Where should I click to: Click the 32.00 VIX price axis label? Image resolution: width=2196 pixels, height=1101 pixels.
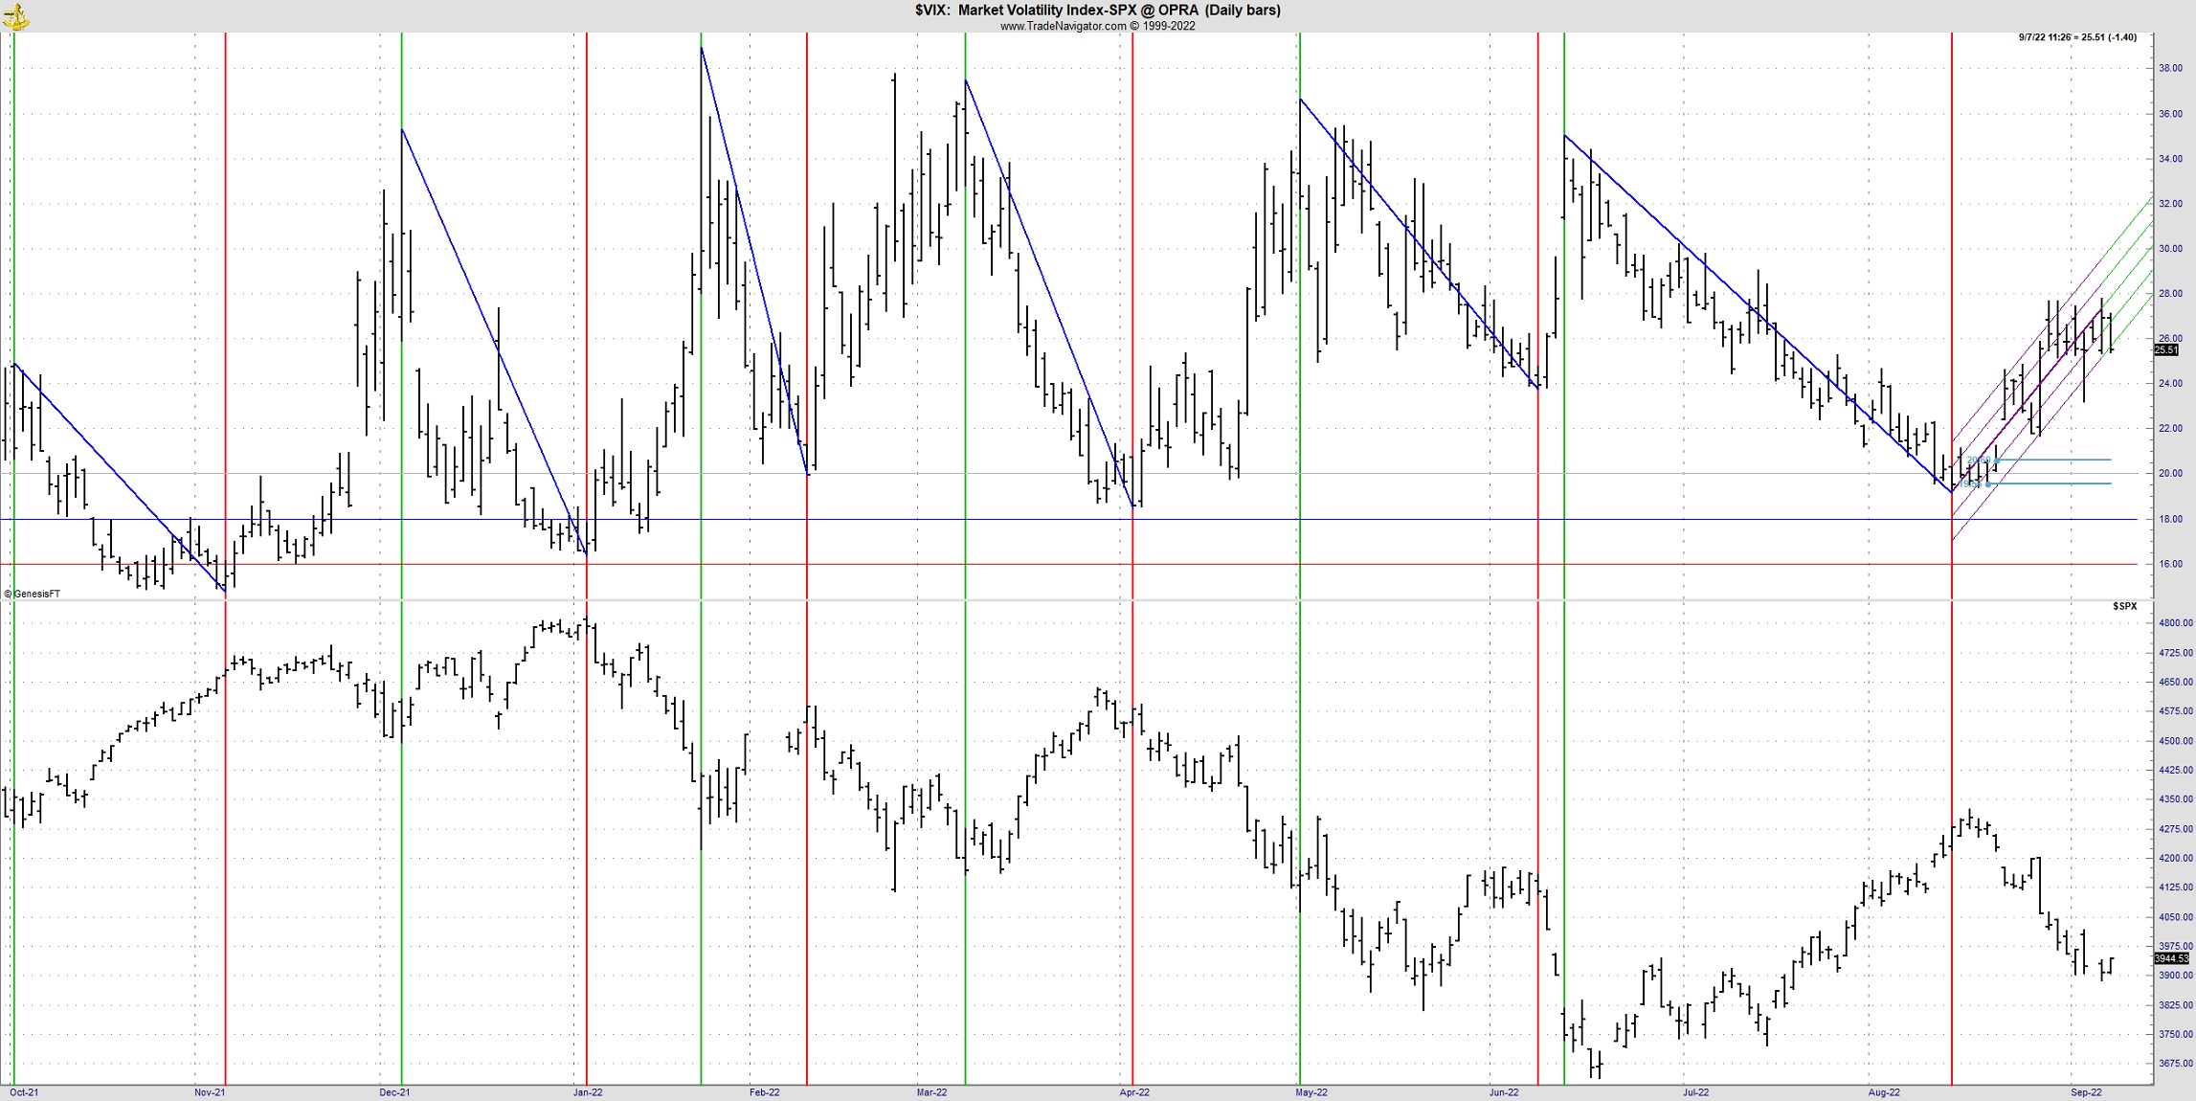[2170, 204]
